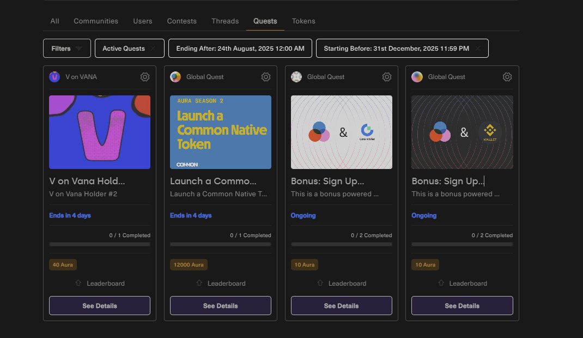This screenshot has width=583, height=338.
Task: Click the avatar on Core Wallet bonus card
Action: tap(296, 77)
